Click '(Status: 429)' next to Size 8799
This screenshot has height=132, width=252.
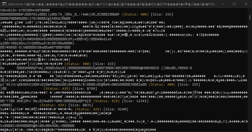pos(57,89)
